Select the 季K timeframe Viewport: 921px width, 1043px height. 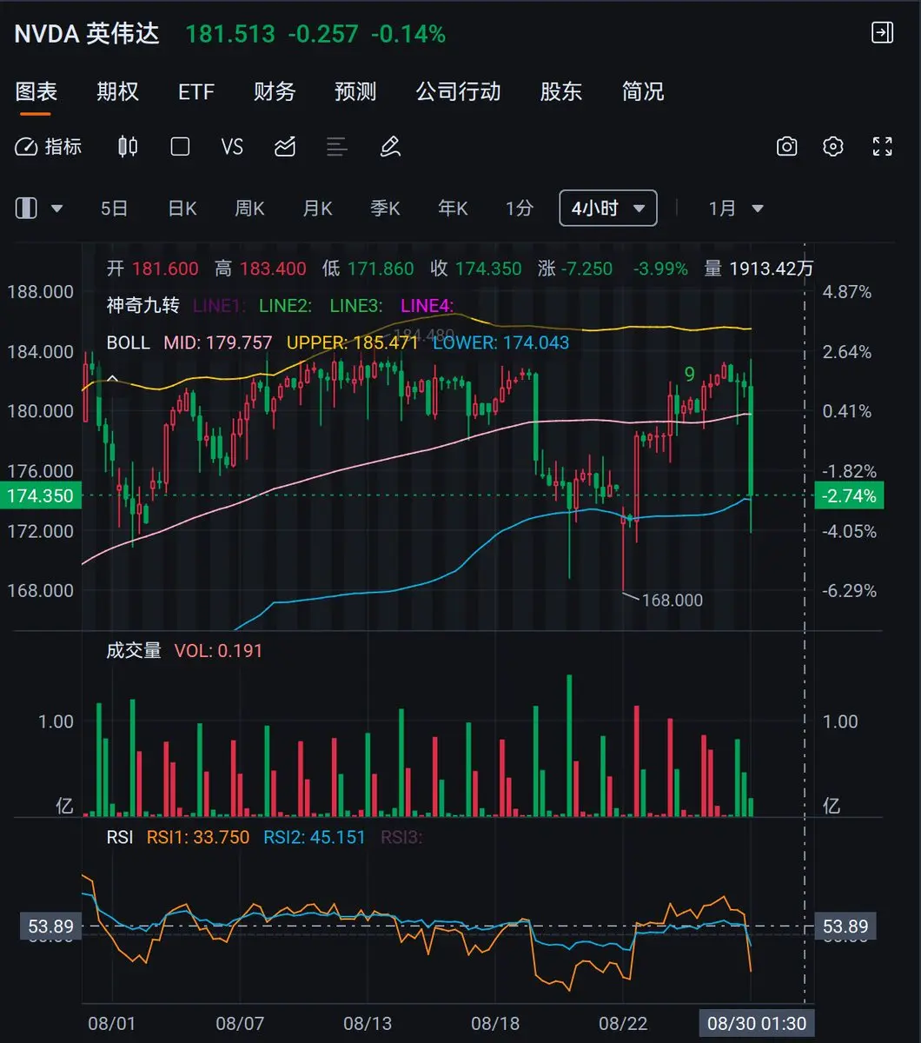[x=386, y=209]
